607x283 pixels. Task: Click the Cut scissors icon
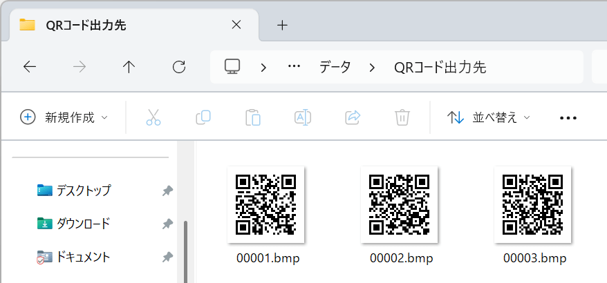[153, 117]
